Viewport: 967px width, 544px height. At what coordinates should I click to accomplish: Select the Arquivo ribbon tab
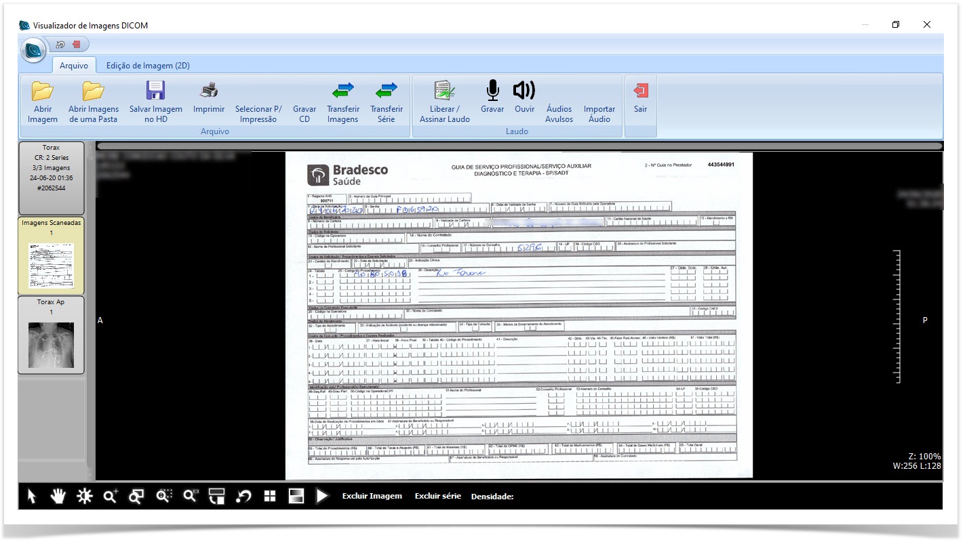click(74, 66)
